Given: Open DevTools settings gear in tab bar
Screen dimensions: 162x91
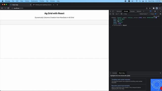Looking at the screenshot, I should point(155,11).
